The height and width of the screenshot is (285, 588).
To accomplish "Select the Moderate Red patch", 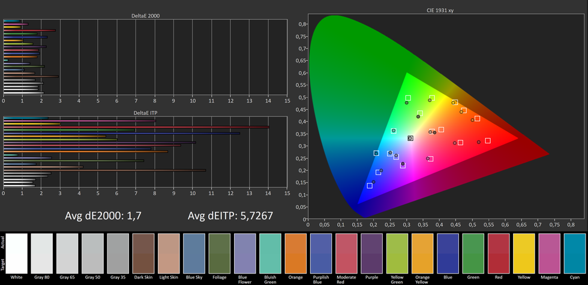I will pos(347,253).
